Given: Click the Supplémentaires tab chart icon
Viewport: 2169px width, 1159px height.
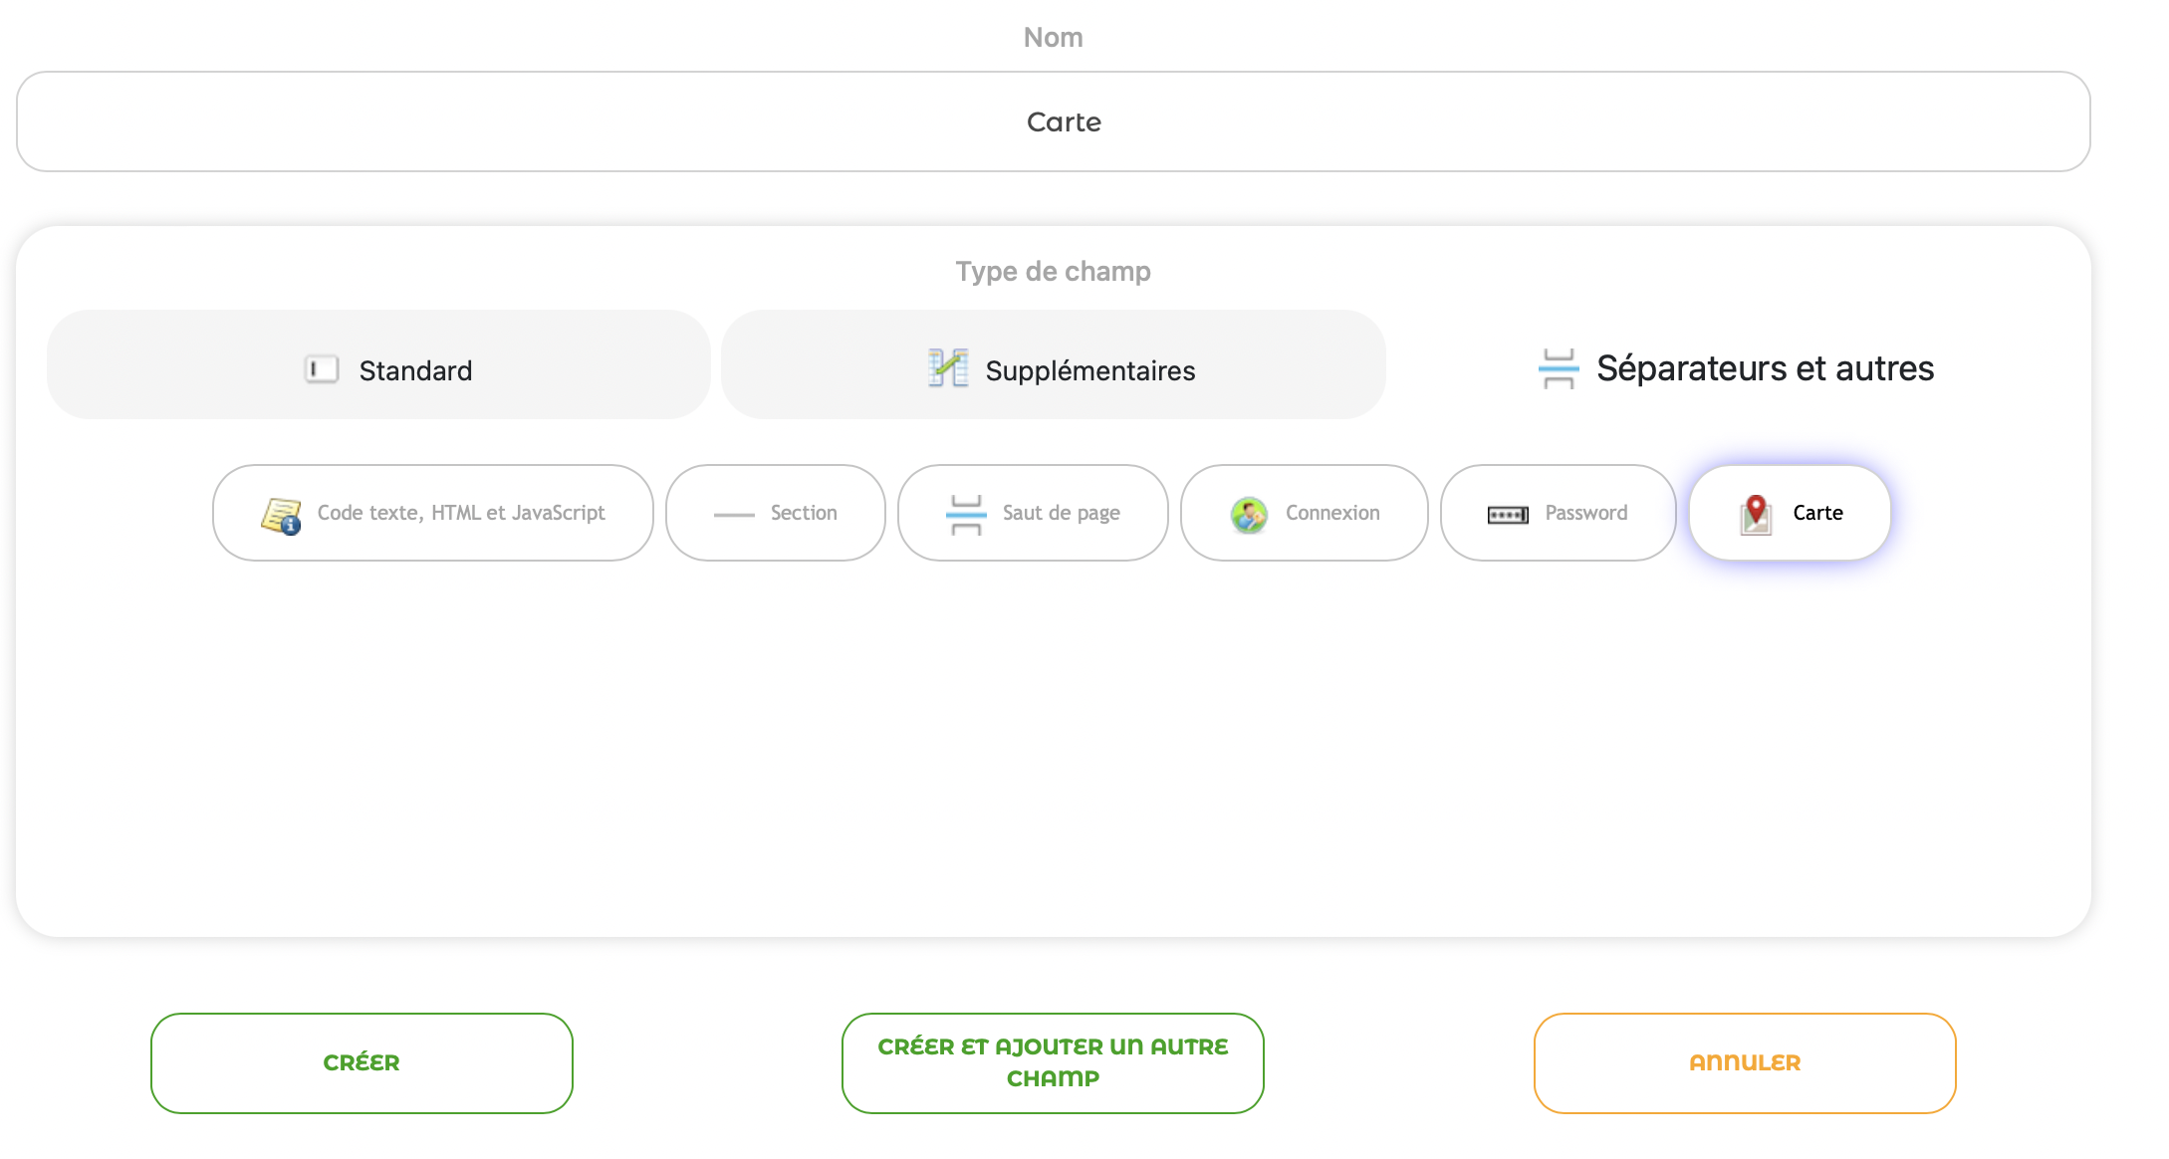Looking at the screenshot, I should coord(948,368).
